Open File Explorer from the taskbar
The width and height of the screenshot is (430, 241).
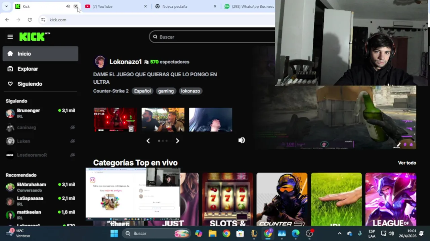212,233
